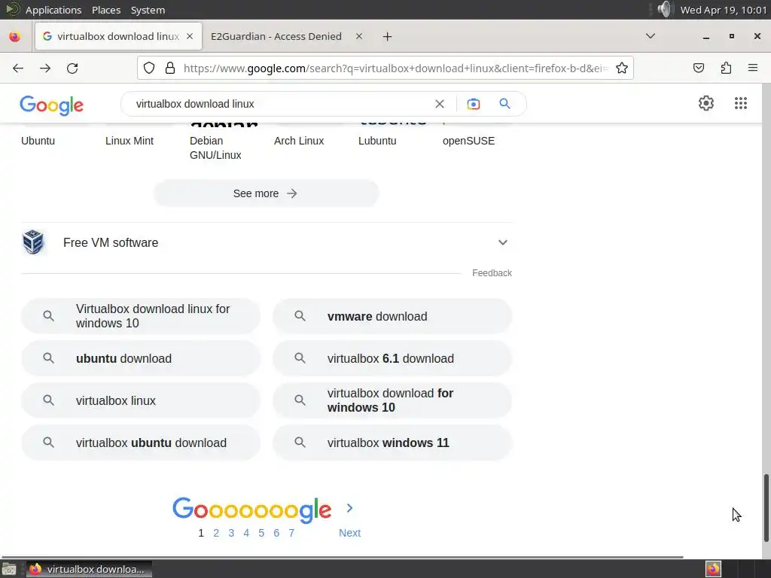The width and height of the screenshot is (771, 578).
Task: Bookmark this page with star icon
Action: point(621,68)
